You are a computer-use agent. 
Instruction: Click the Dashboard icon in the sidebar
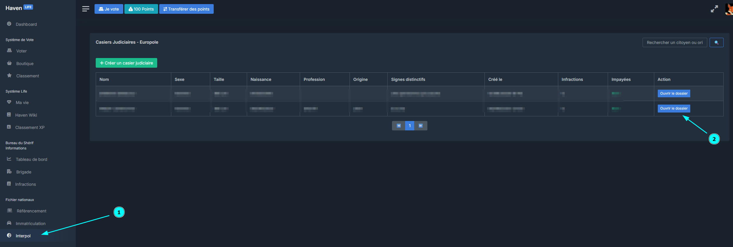[9, 24]
